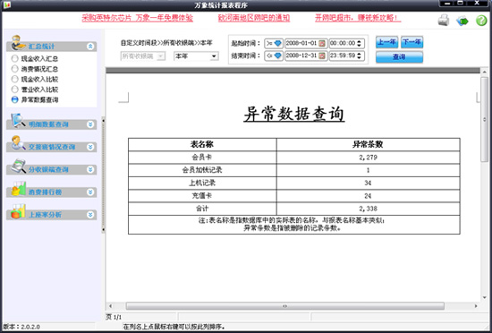
Task: Open link 致河南地区网吧的通知
Action: (x=254, y=18)
